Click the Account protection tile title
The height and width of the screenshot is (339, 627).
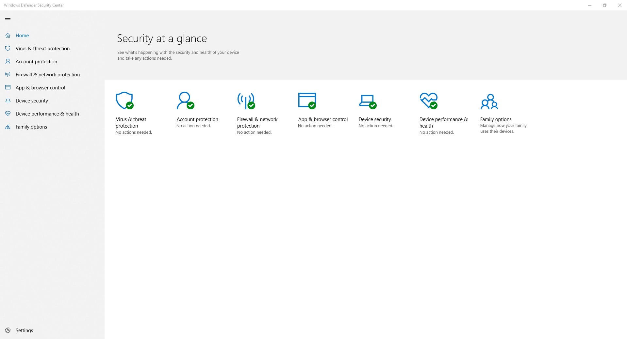197,119
